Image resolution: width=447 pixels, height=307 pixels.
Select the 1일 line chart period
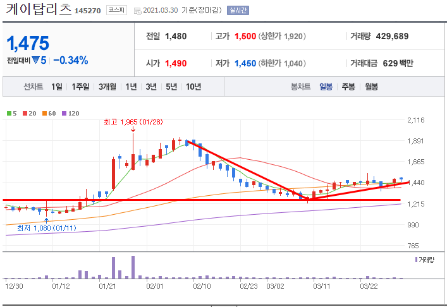57,87
